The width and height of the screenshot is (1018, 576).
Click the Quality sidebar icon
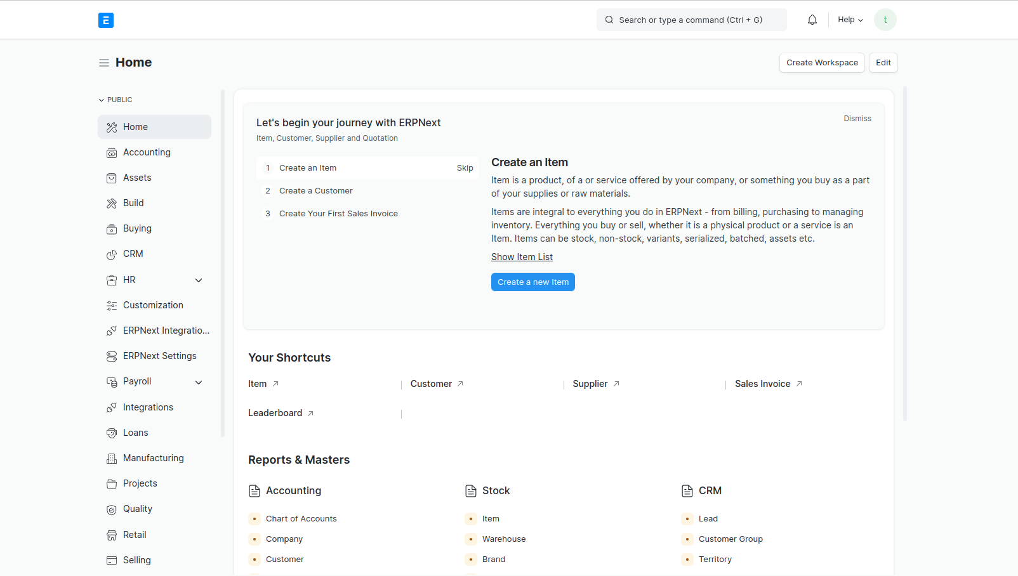pyautogui.click(x=112, y=509)
